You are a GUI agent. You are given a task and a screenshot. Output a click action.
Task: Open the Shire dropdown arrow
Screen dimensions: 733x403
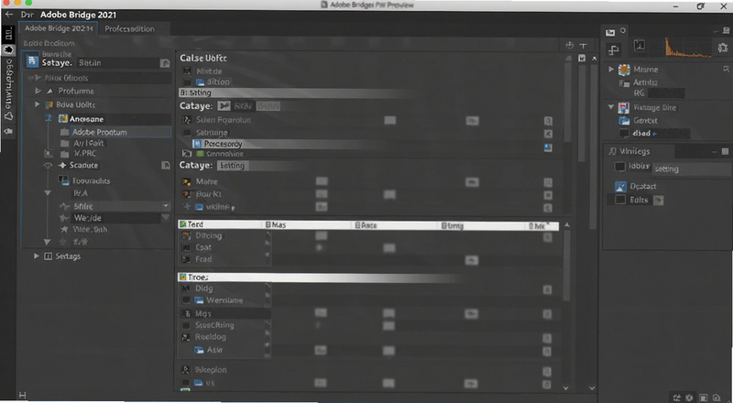point(166,206)
